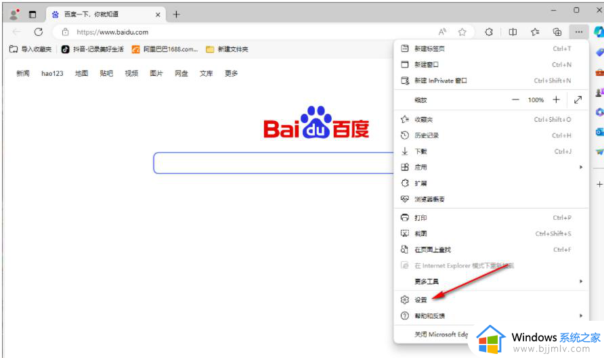
Task: Open the tab actions menu icon
Action: [33, 15]
